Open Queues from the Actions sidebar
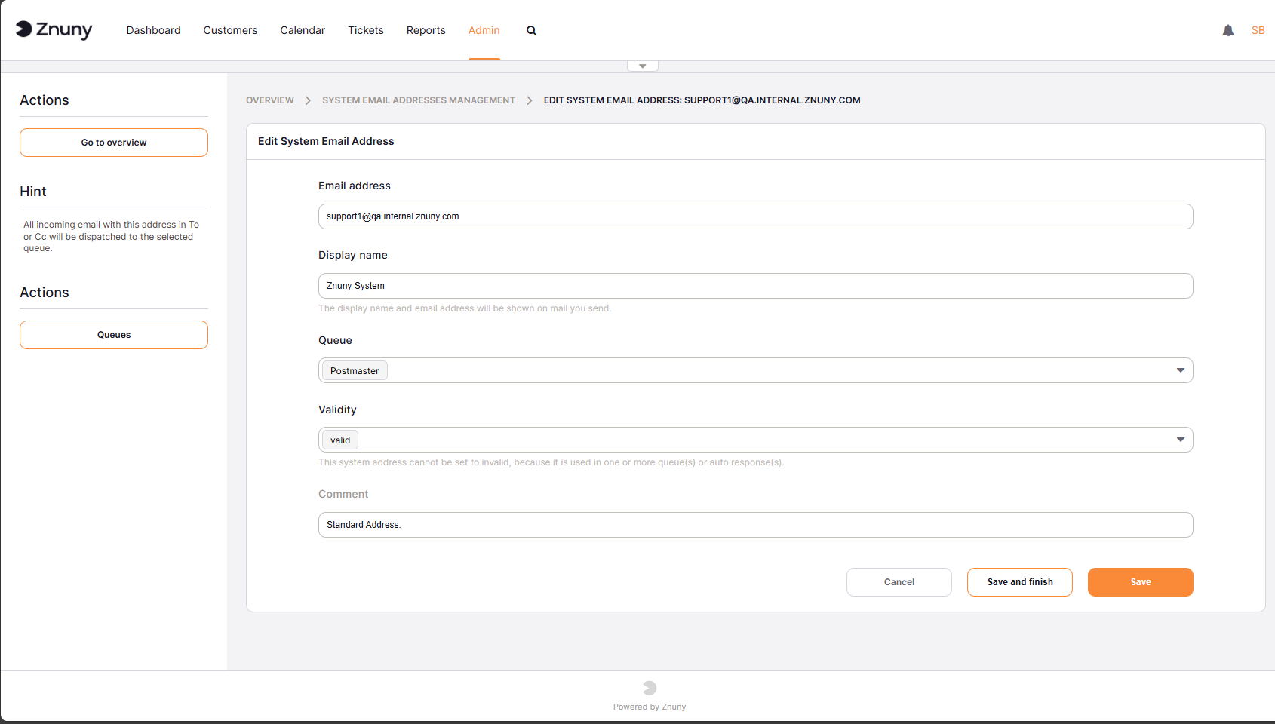Viewport: 1275px width, 724px height. (x=113, y=334)
